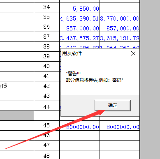Select the row number 37 cell
This screenshot has width=160, height=159.
[x=46, y=37]
